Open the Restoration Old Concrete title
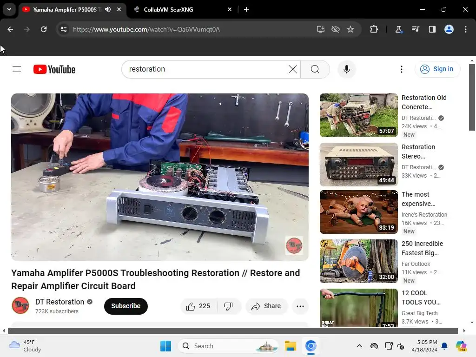Screen dimensions: 476x357 424,102
